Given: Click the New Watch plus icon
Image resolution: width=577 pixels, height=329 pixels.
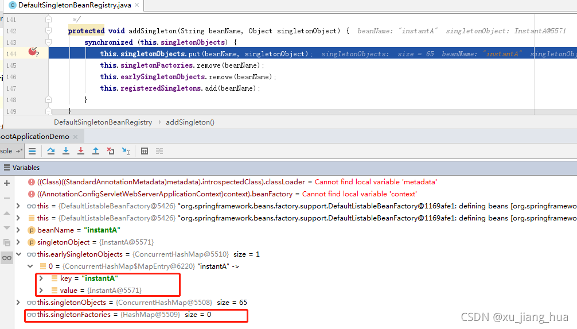Looking at the screenshot, I should (x=7, y=183).
